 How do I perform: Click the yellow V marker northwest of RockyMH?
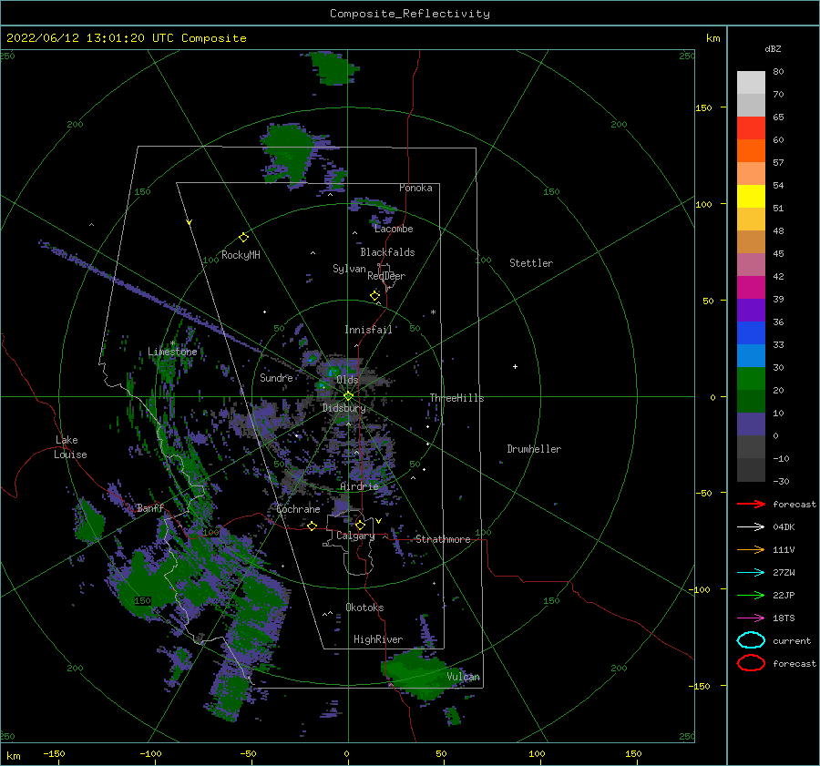click(x=190, y=222)
